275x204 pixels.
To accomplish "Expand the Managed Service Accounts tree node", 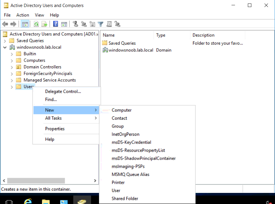I will [12, 81].
